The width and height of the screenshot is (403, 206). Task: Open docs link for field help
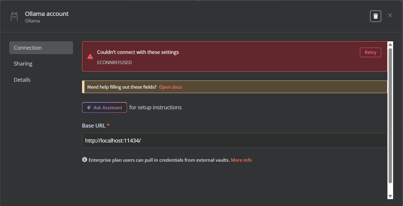coord(170,87)
